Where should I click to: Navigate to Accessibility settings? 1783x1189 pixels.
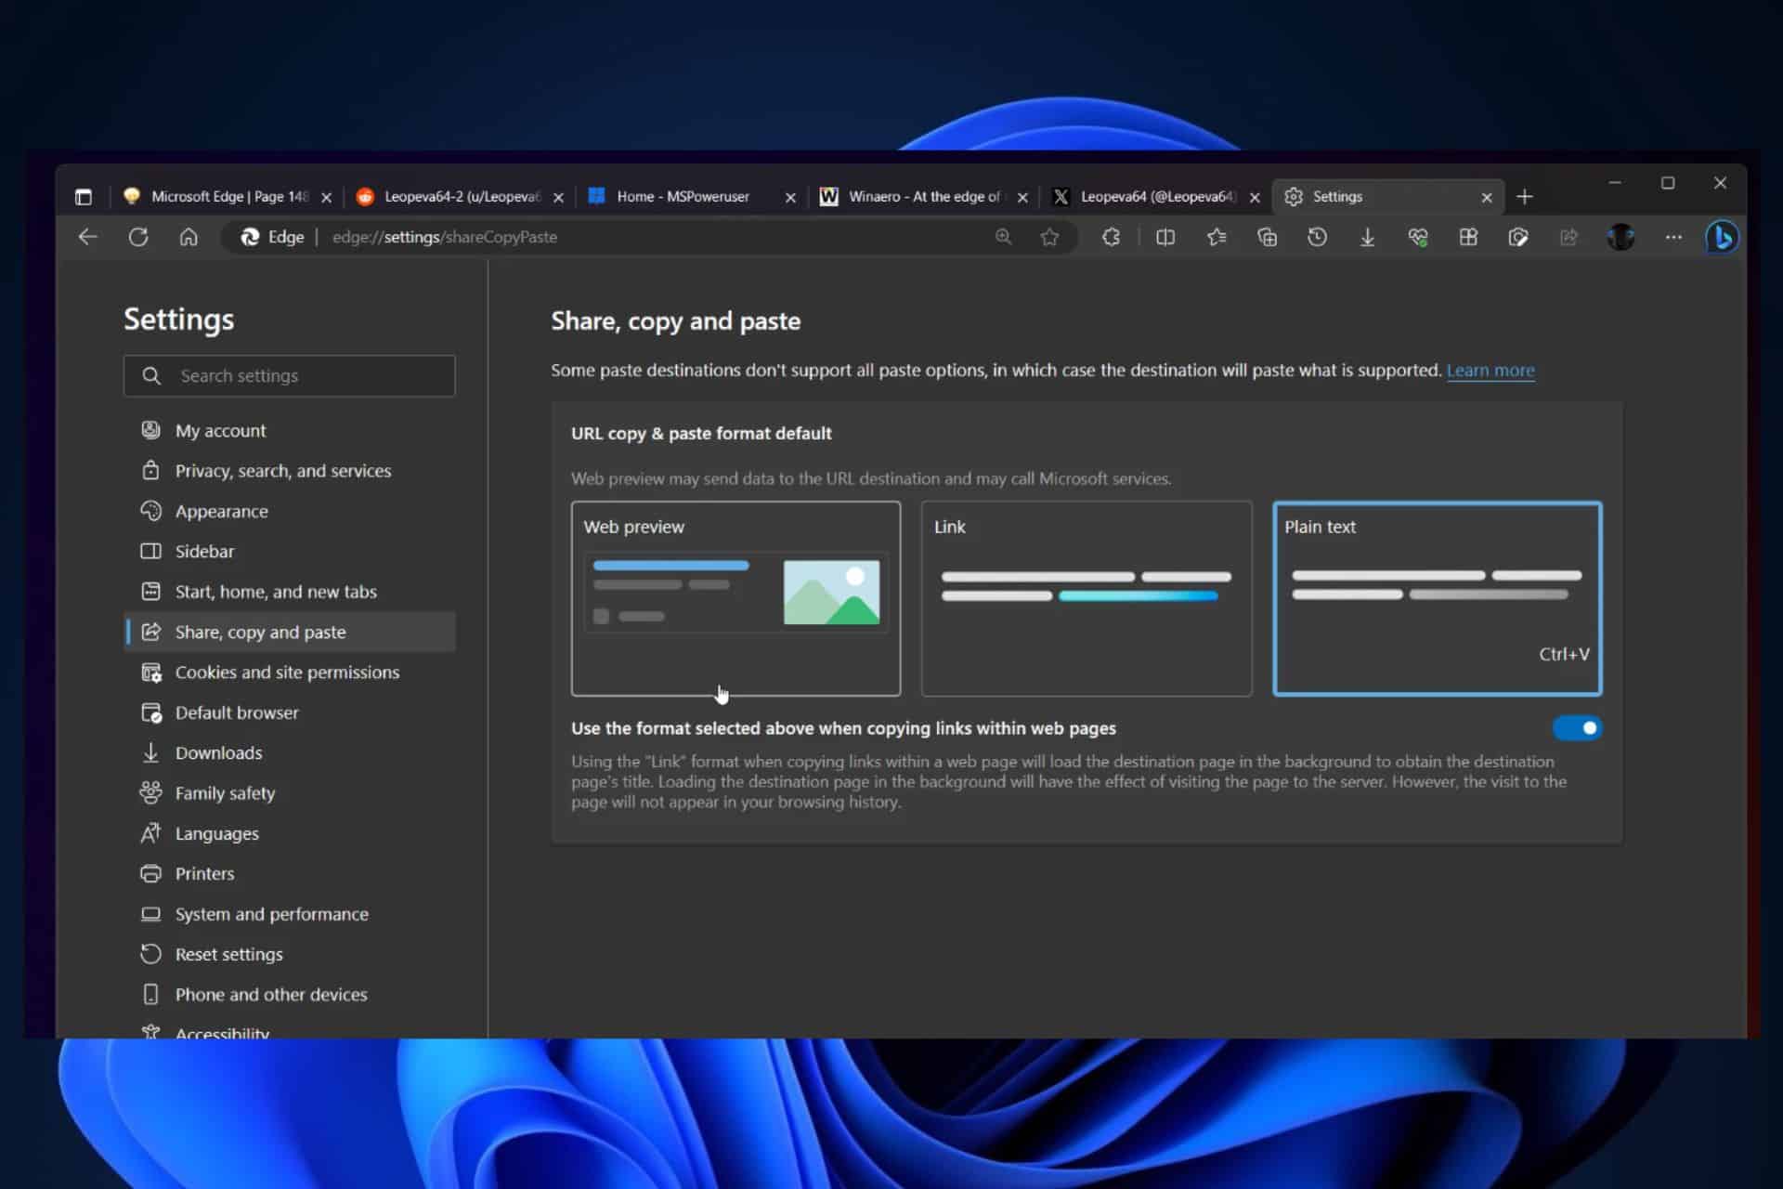tap(222, 1032)
